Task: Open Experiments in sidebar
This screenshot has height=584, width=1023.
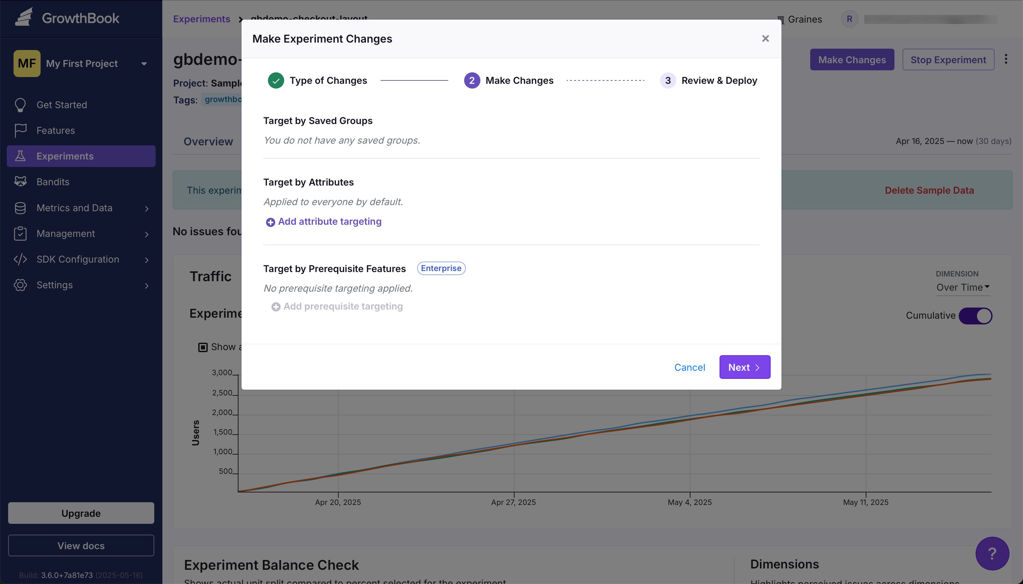Action: pyautogui.click(x=81, y=156)
